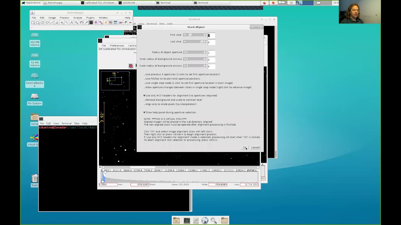Click the red delete icon in image window
401x225 pixels.
[131, 66]
